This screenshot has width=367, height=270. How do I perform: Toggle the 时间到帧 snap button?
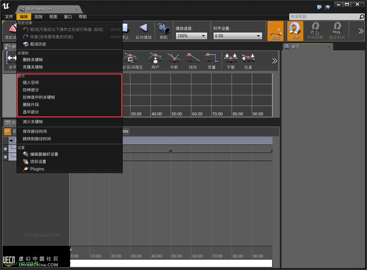tap(315, 31)
